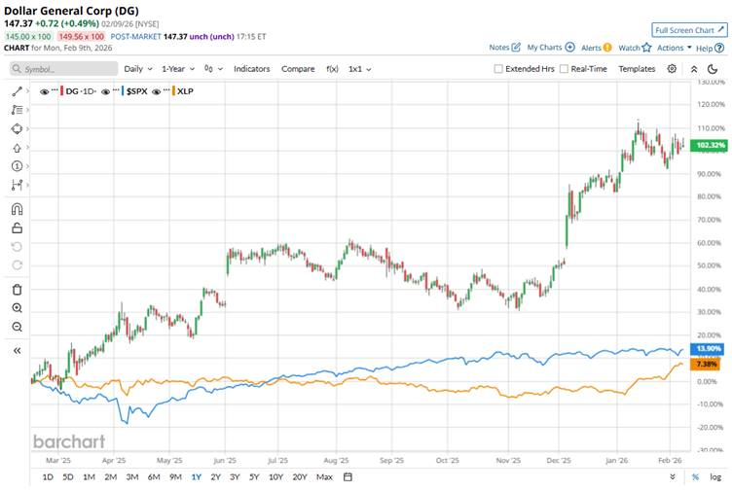Zoom out of the chart
Viewport: 732px width, 491px height.
(17, 327)
